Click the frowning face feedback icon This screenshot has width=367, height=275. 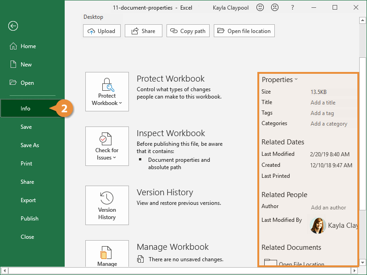click(274, 7)
